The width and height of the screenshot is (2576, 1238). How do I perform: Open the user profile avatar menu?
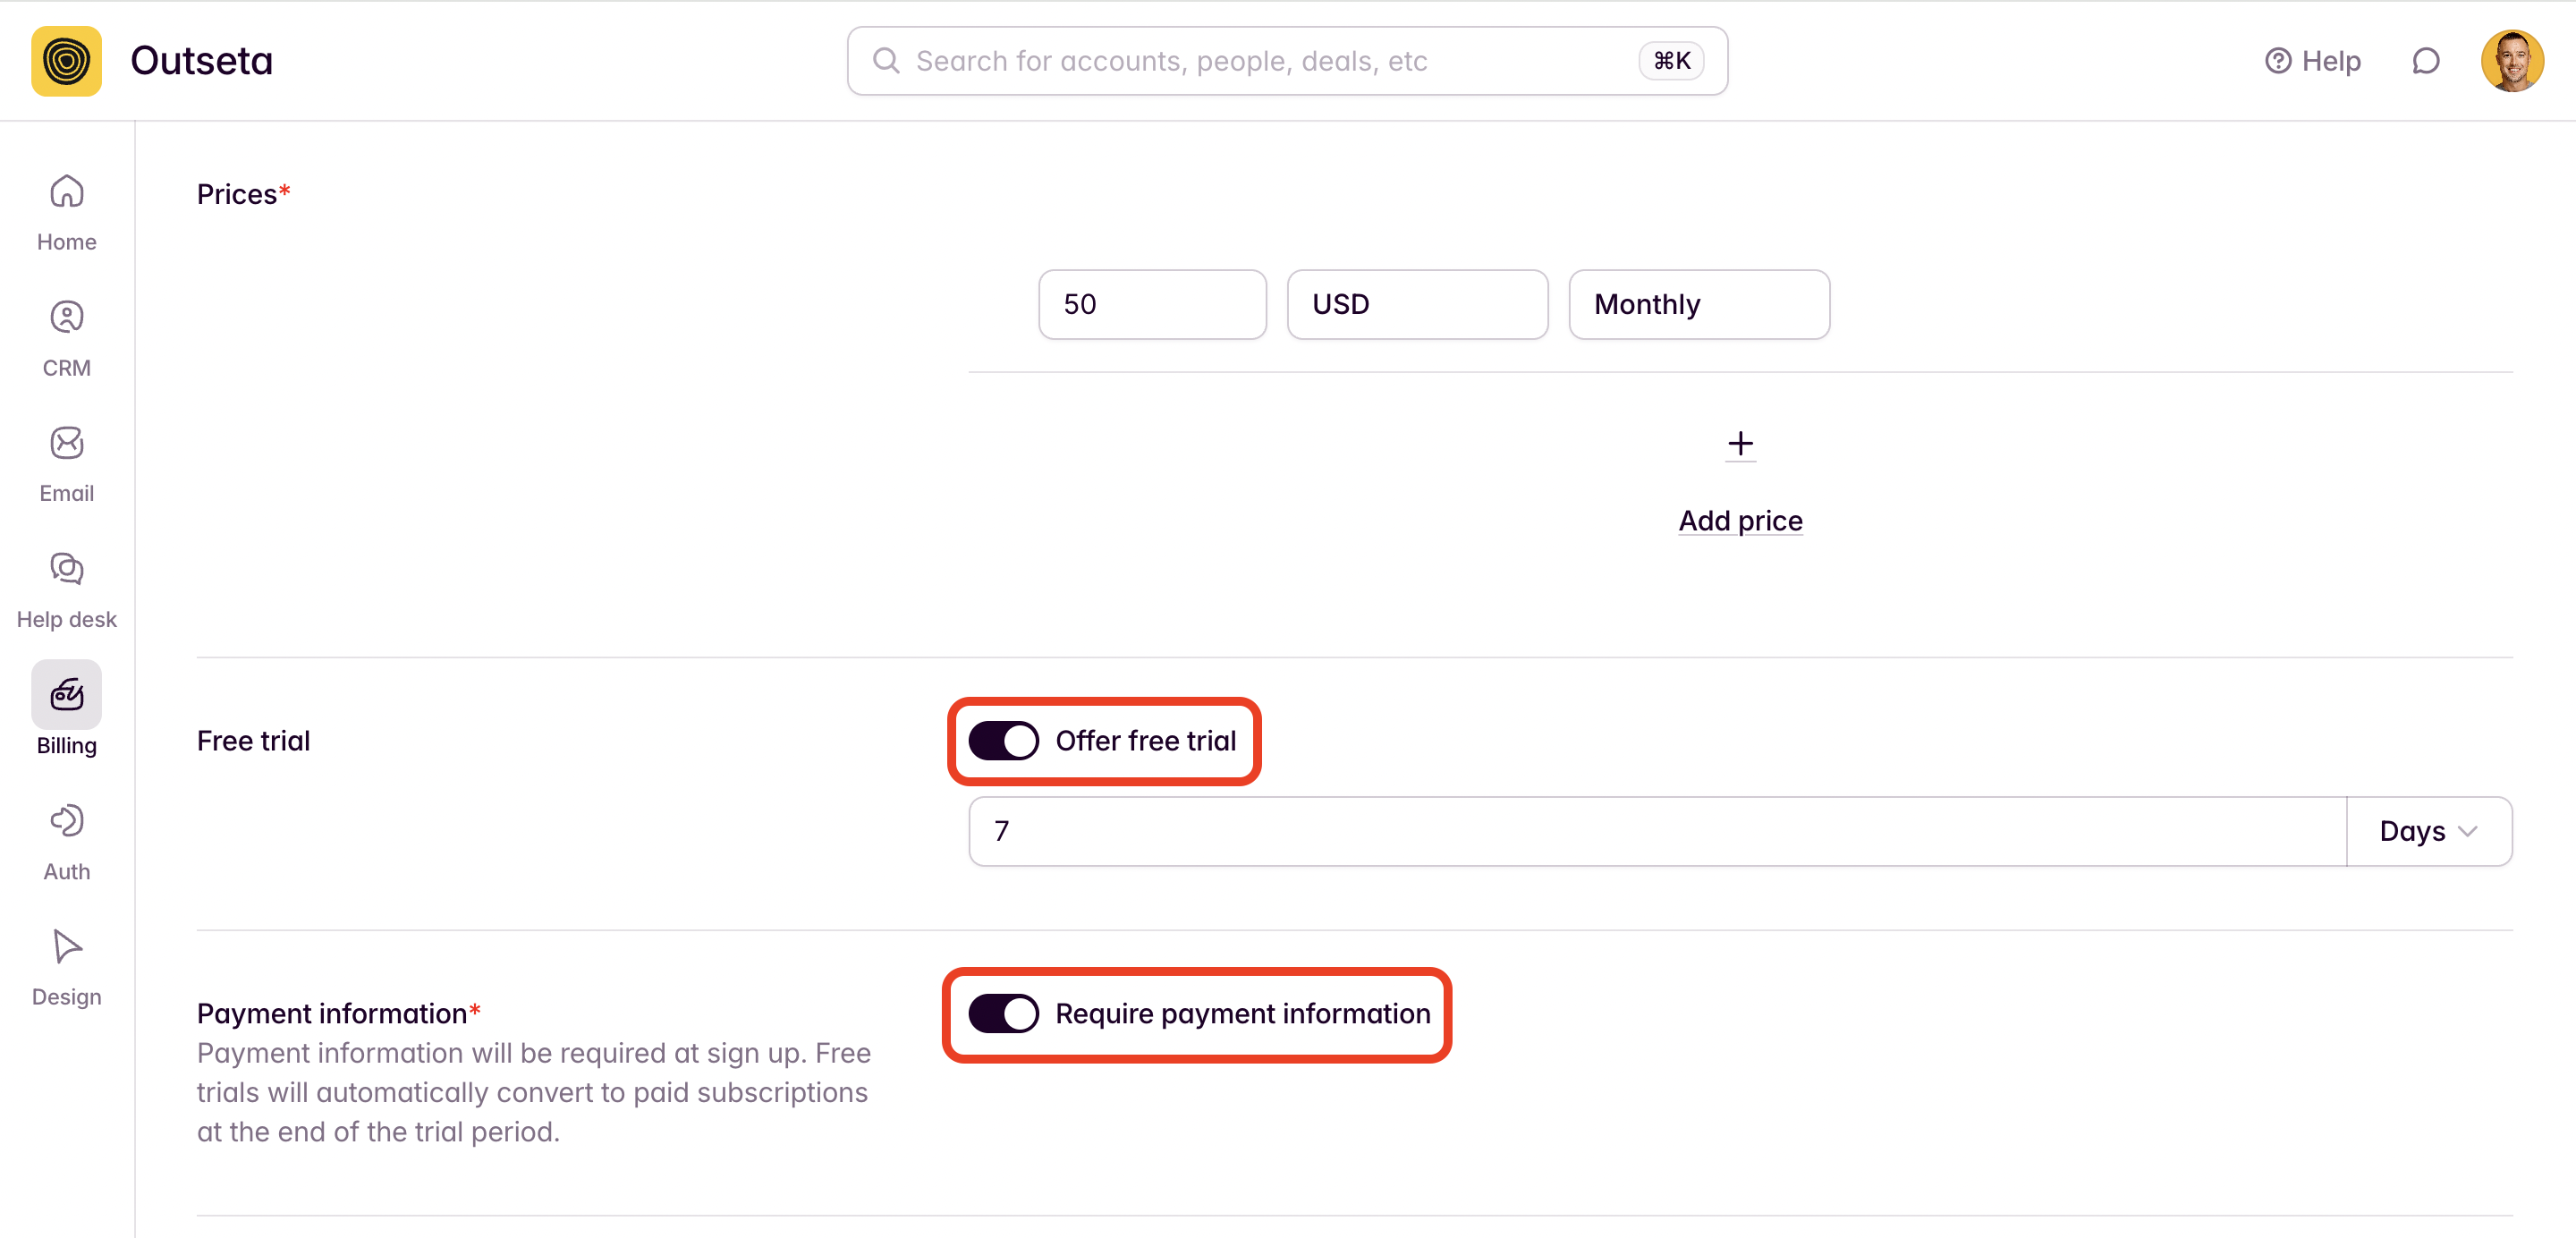(x=2512, y=61)
